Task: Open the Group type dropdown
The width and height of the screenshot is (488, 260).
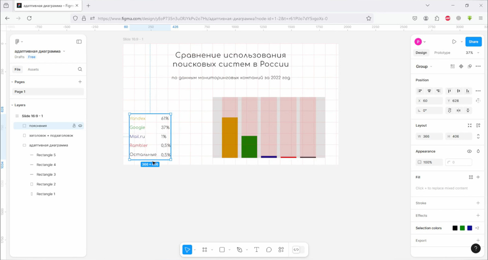Action: tap(424, 66)
